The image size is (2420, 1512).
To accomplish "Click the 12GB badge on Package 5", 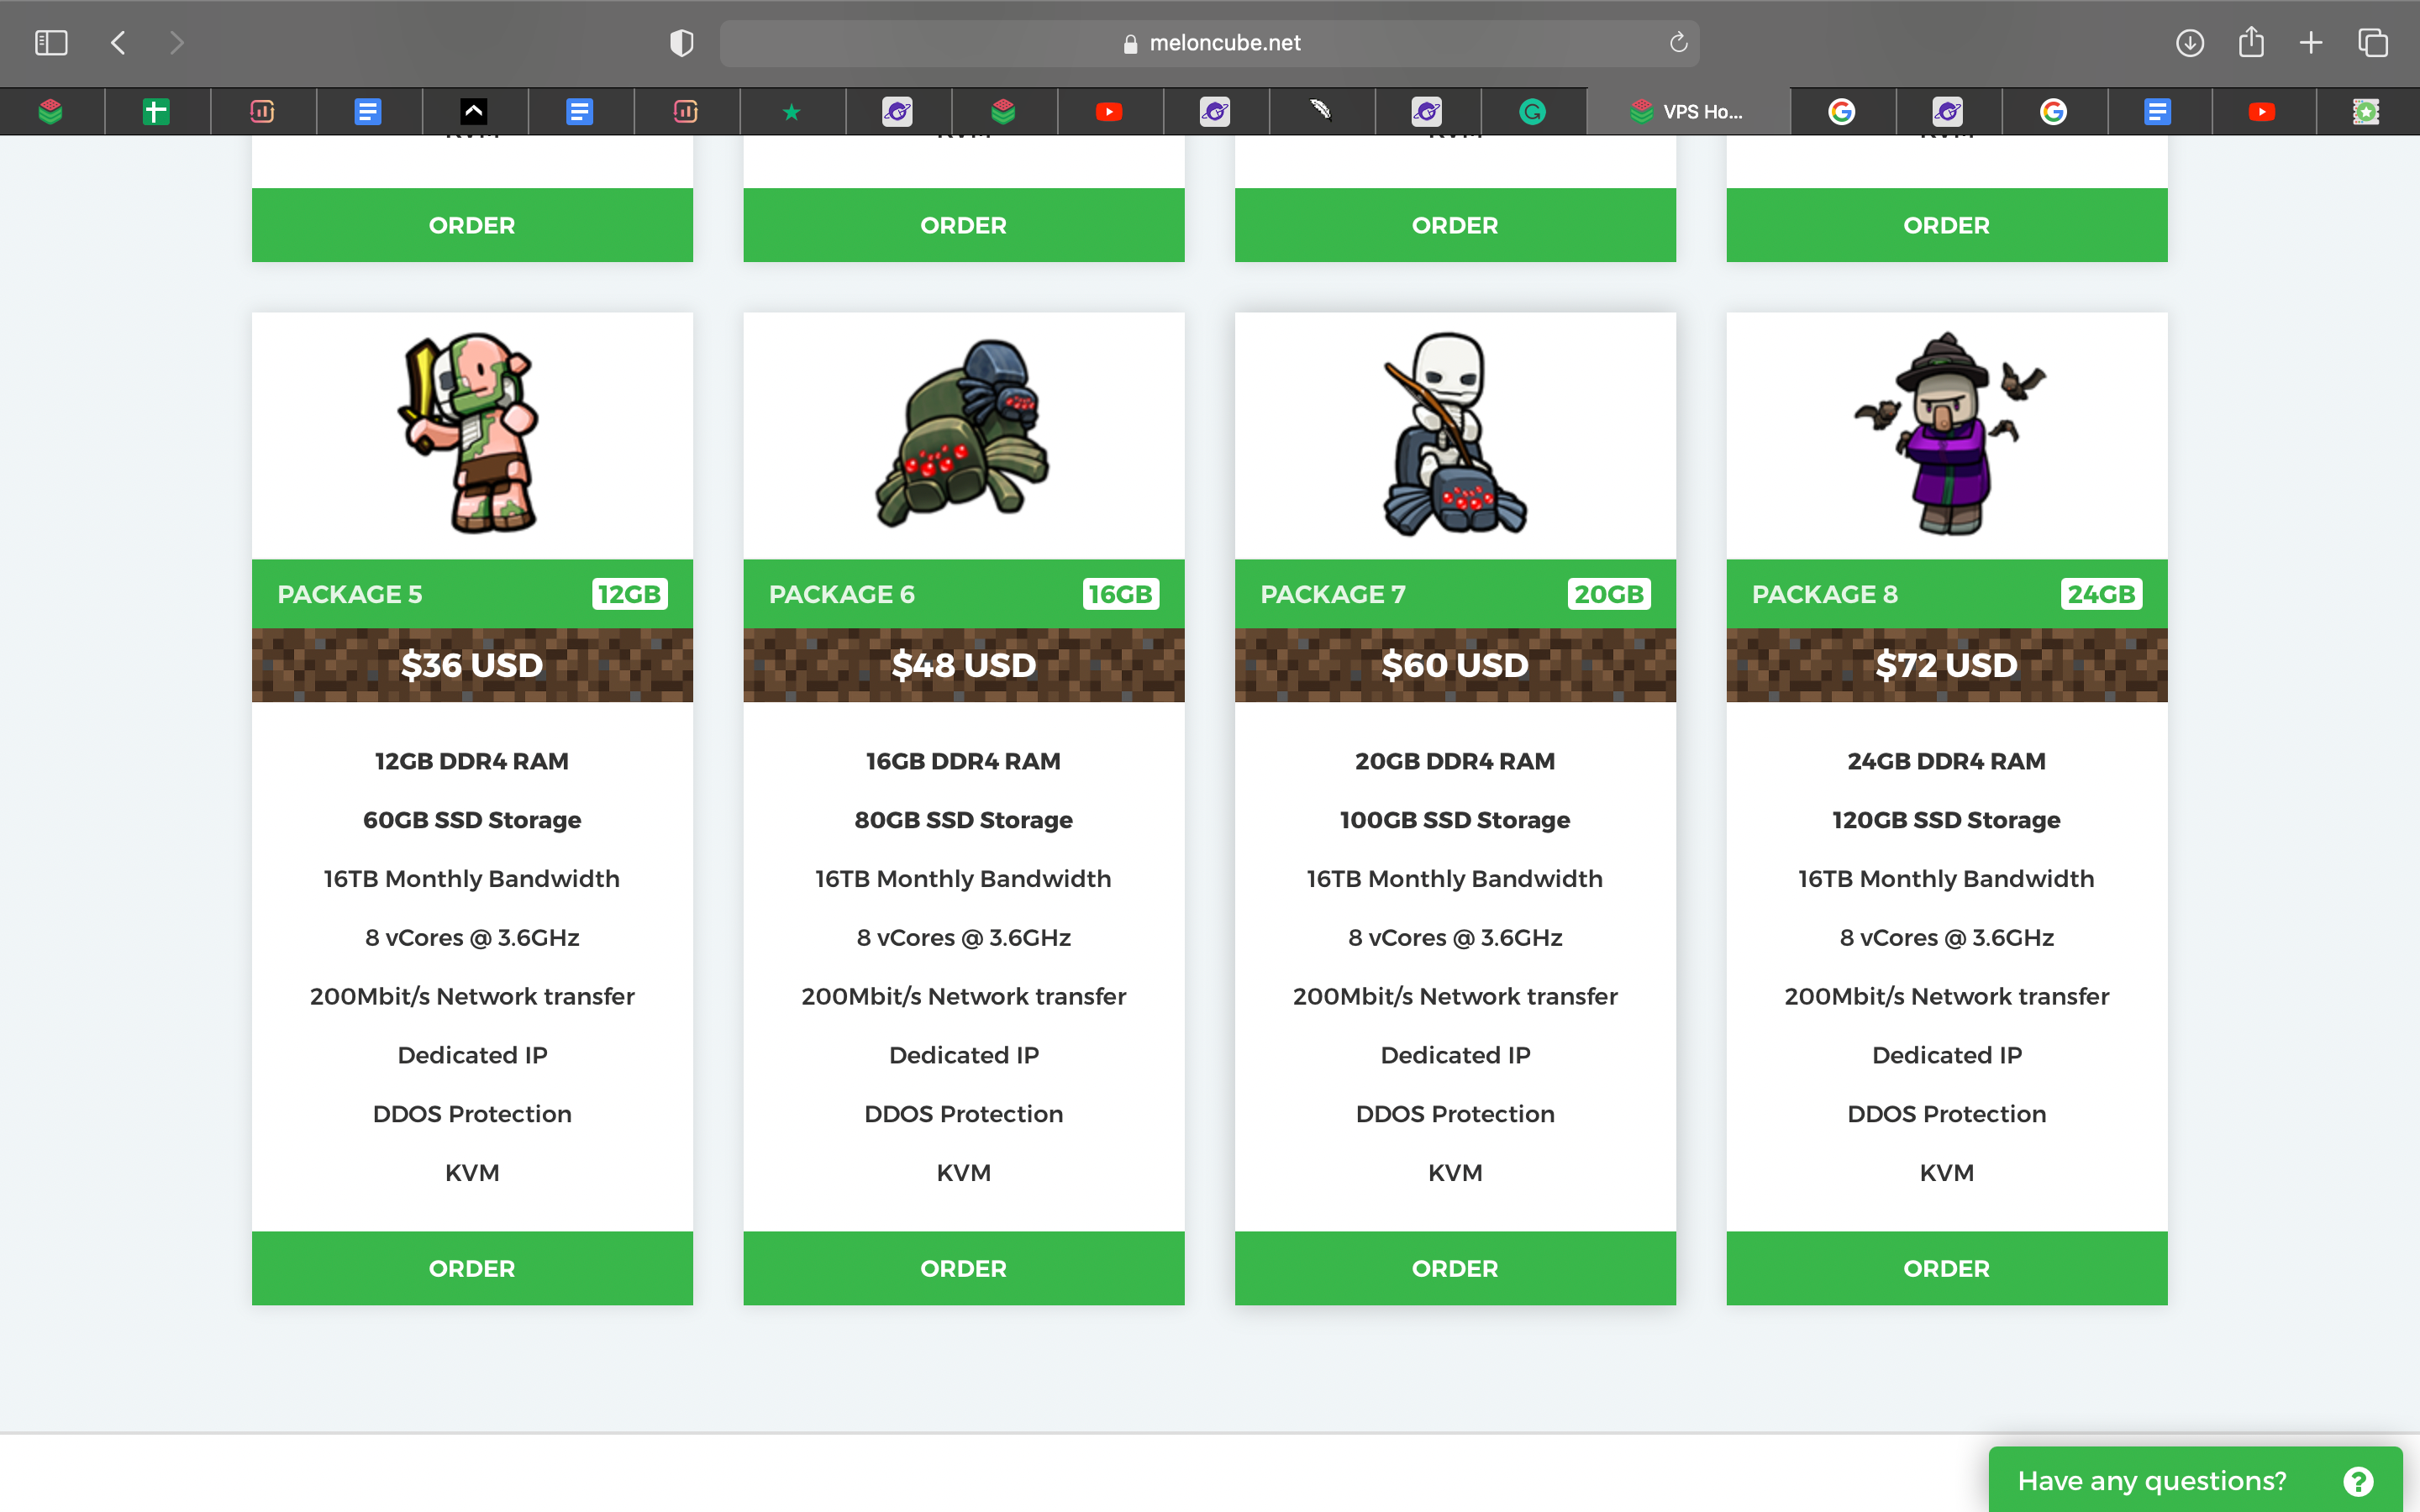I will pyautogui.click(x=629, y=594).
